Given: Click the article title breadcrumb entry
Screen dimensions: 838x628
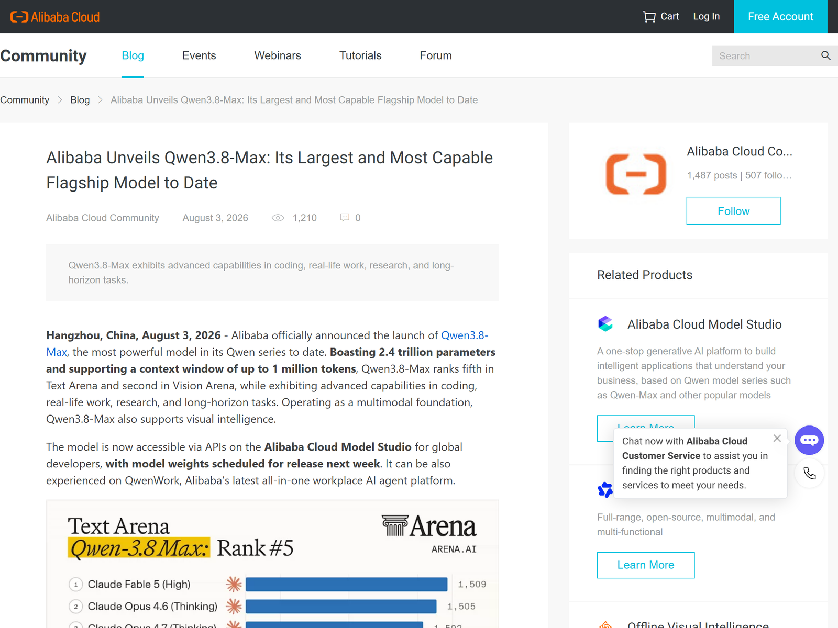Looking at the screenshot, I should (294, 100).
